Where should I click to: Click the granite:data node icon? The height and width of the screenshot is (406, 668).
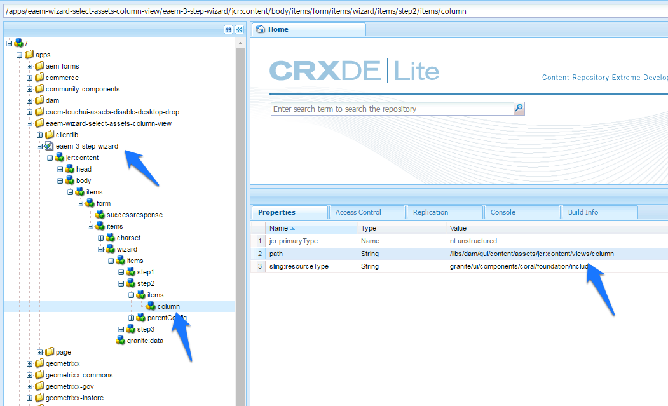121,341
